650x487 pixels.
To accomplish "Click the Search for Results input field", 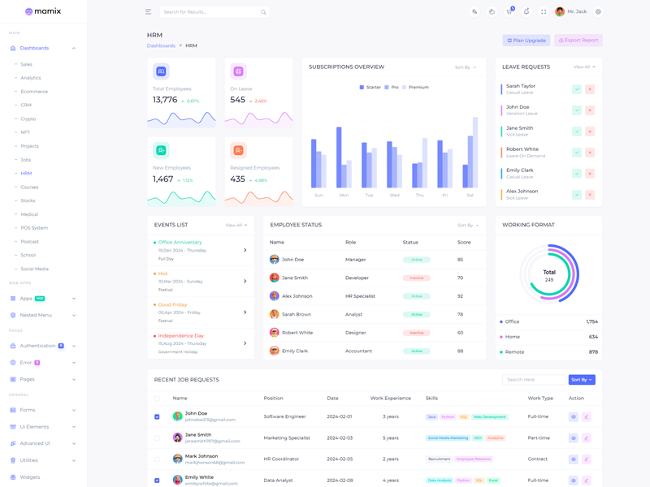I will tap(210, 12).
